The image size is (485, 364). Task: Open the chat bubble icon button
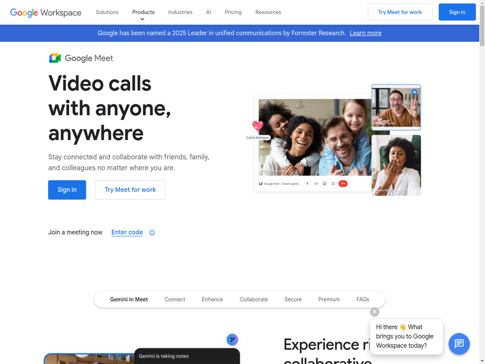(x=459, y=344)
